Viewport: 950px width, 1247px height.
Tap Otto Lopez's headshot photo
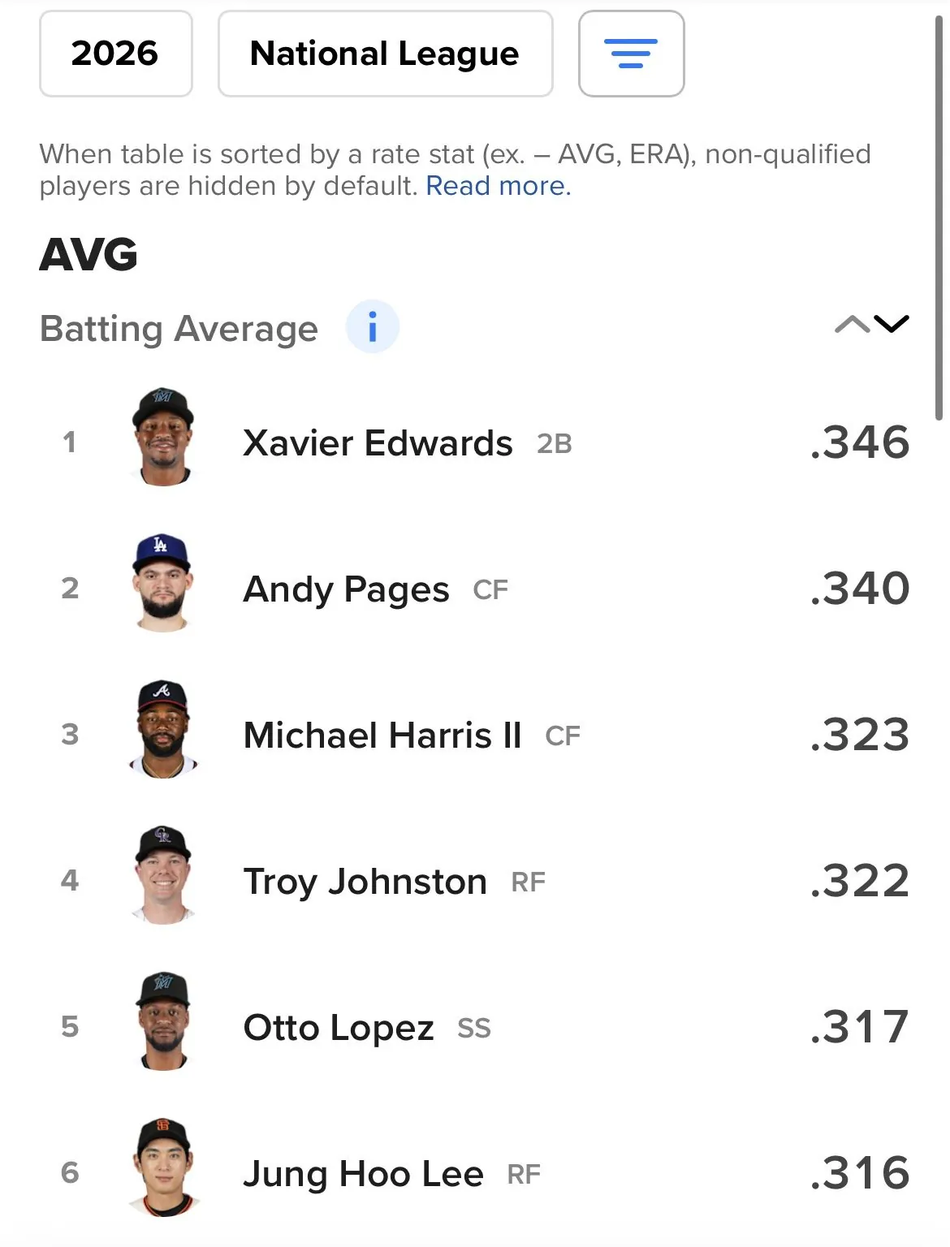coord(163,1021)
